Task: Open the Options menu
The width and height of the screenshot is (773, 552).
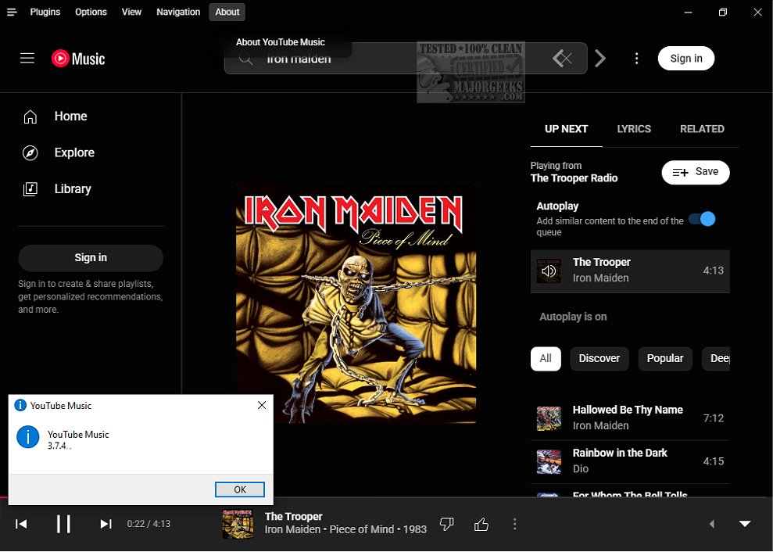Action: tap(91, 12)
